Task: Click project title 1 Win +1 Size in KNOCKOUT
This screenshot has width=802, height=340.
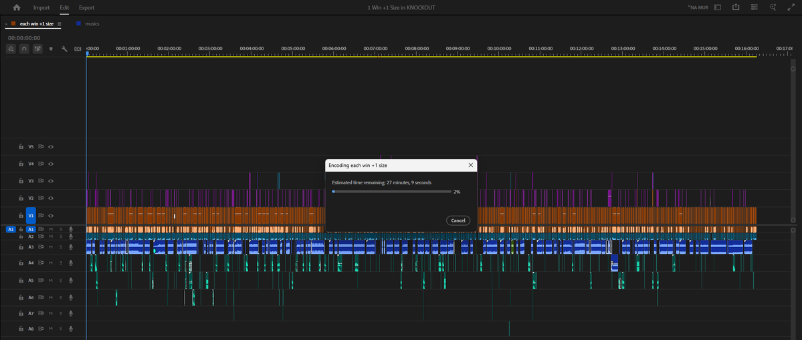Action: (x=401, y=7)
